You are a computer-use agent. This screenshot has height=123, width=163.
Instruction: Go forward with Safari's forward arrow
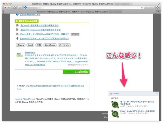pos(9,7)
